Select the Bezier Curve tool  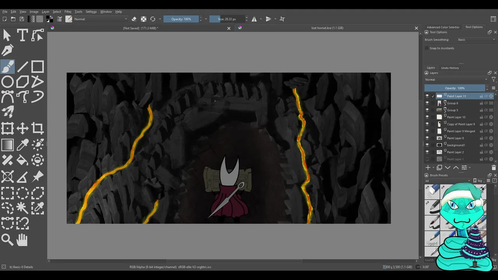pyautogui.click(x=7, y=96)
